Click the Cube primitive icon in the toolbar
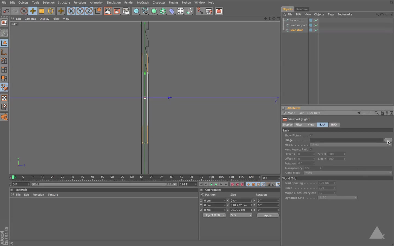This screenshot has height=246, width=394. tap(136, 11)
